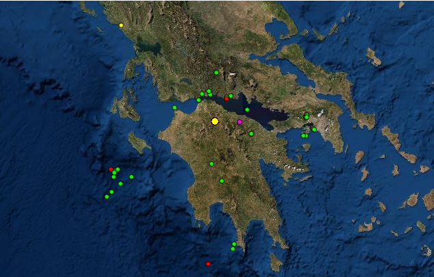Click the red marker in the Ionian Sea cluster

coord(111,169)
